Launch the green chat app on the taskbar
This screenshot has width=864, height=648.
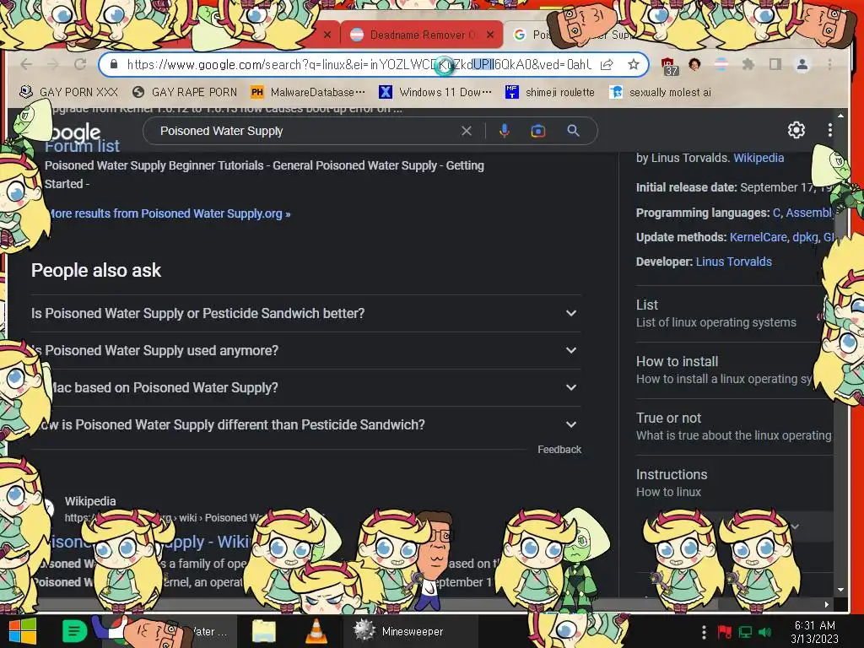[x=74, y=631]
